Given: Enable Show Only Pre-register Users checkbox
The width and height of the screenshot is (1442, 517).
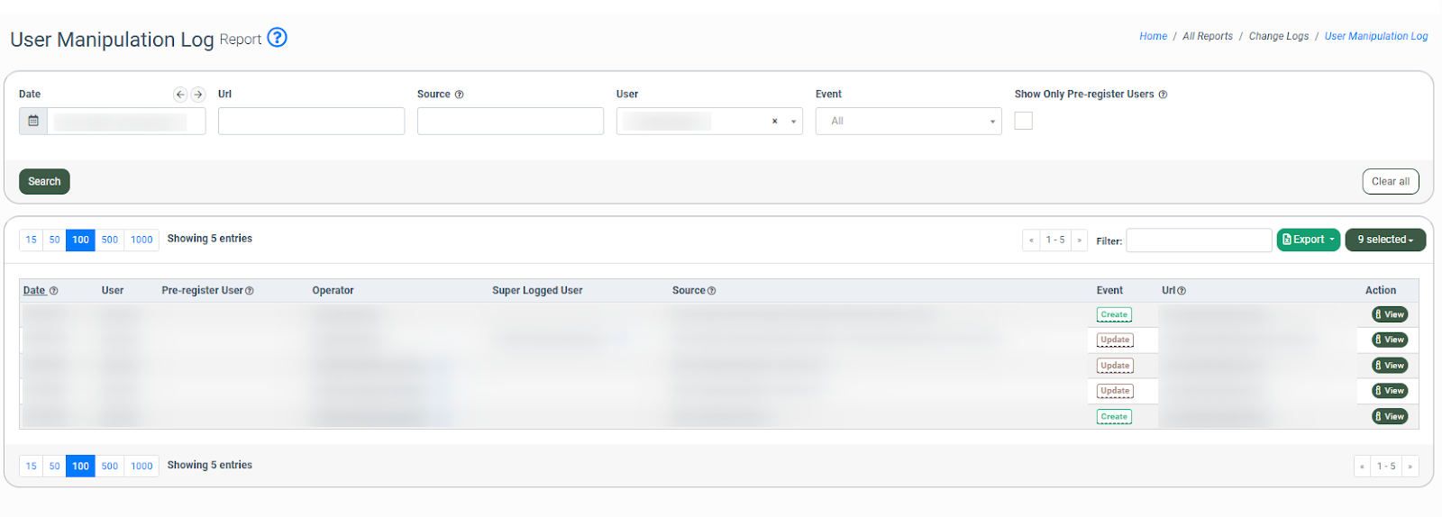Looking at the screenshot, I should (x=1023, y=121).
